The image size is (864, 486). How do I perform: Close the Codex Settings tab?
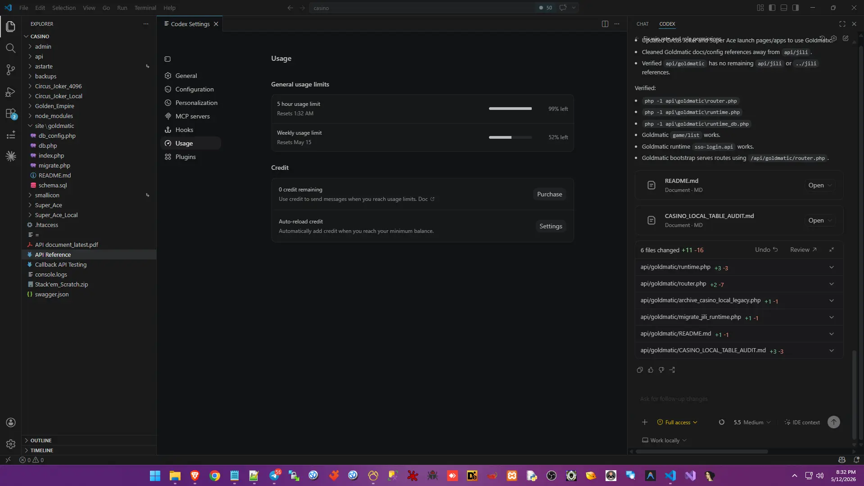coord(216,24)
